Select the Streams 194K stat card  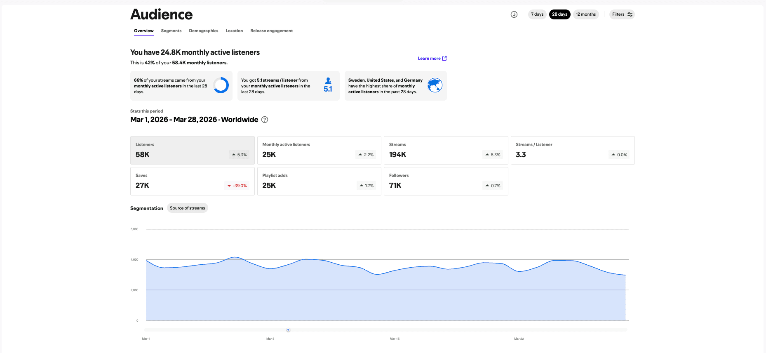tap(446, 151)
